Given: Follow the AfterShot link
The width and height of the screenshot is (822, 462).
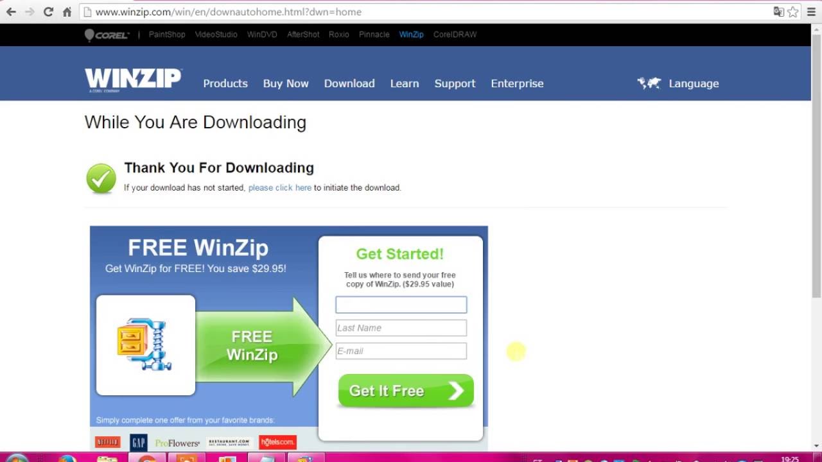Looking at the screenshot, I should [303, 35].
